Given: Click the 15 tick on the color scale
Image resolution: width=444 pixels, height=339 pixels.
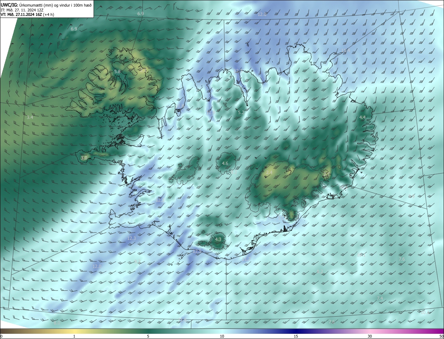Looking at the screenshot, I should [296, 336].
